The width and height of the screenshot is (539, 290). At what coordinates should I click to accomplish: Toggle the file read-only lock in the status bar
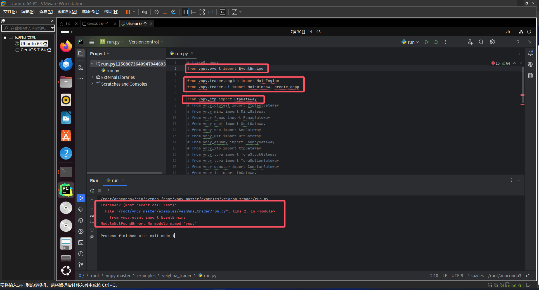[528, 275]
